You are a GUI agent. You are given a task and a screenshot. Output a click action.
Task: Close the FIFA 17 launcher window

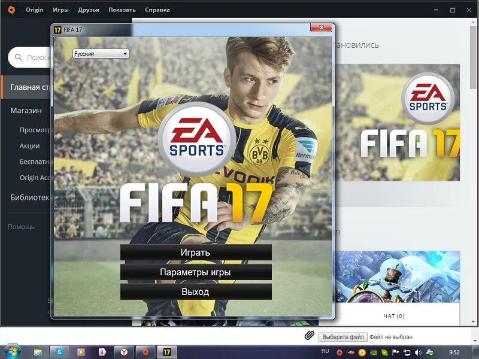point(321,28)
